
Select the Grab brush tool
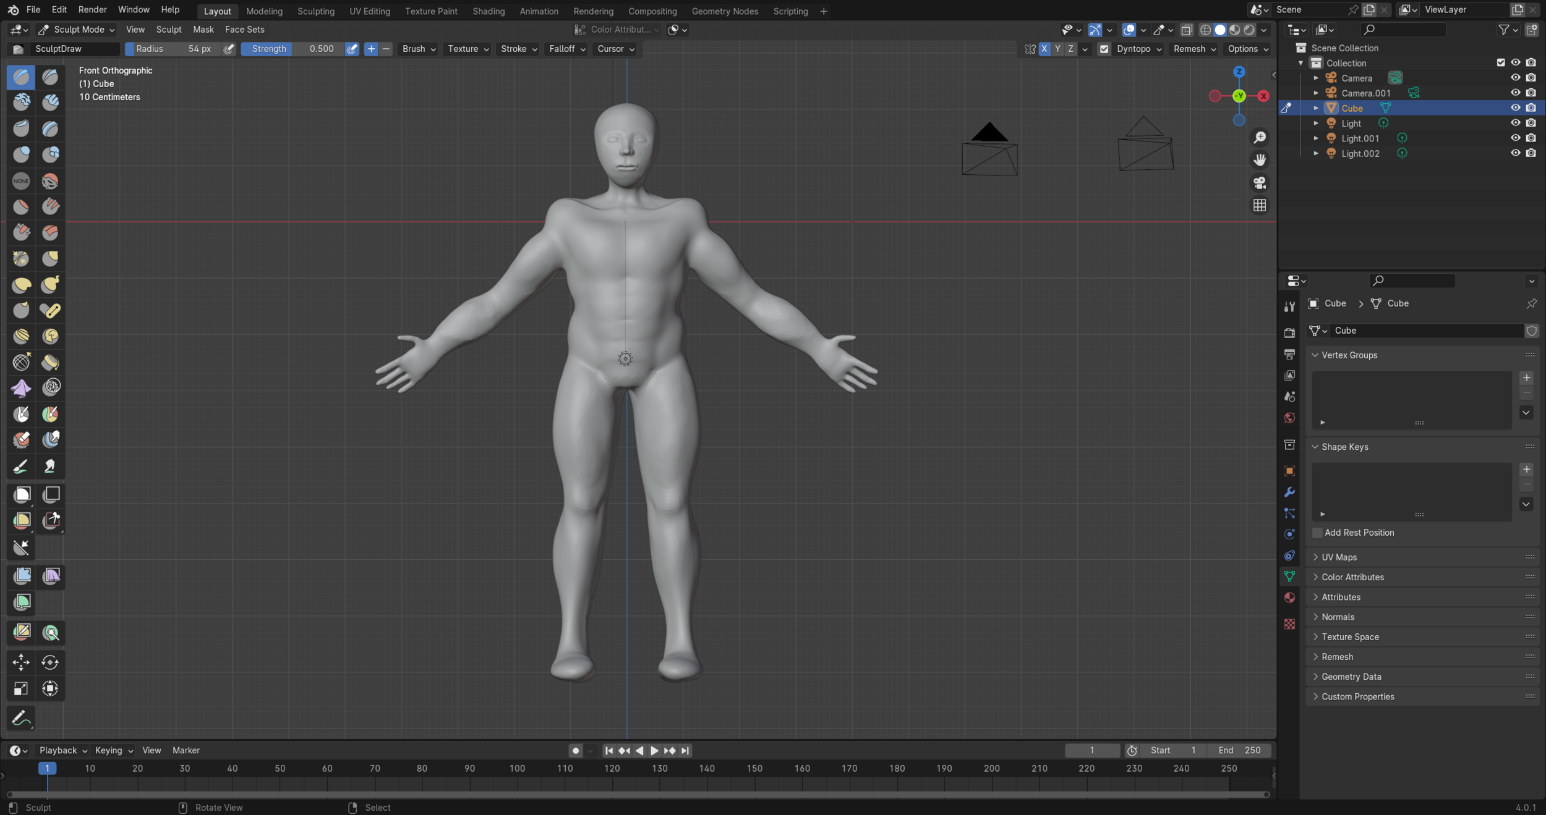pyautogui.click(x=50, y=258)
